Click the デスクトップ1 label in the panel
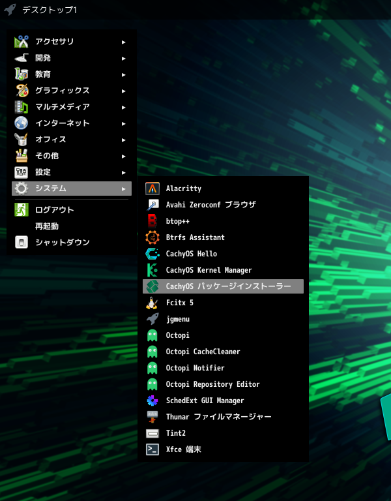 50,10
